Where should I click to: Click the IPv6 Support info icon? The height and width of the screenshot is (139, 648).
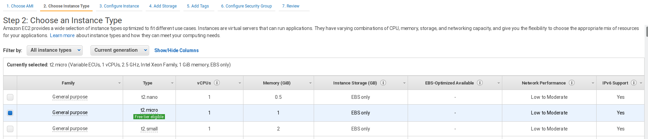click(x=634, y=83)
